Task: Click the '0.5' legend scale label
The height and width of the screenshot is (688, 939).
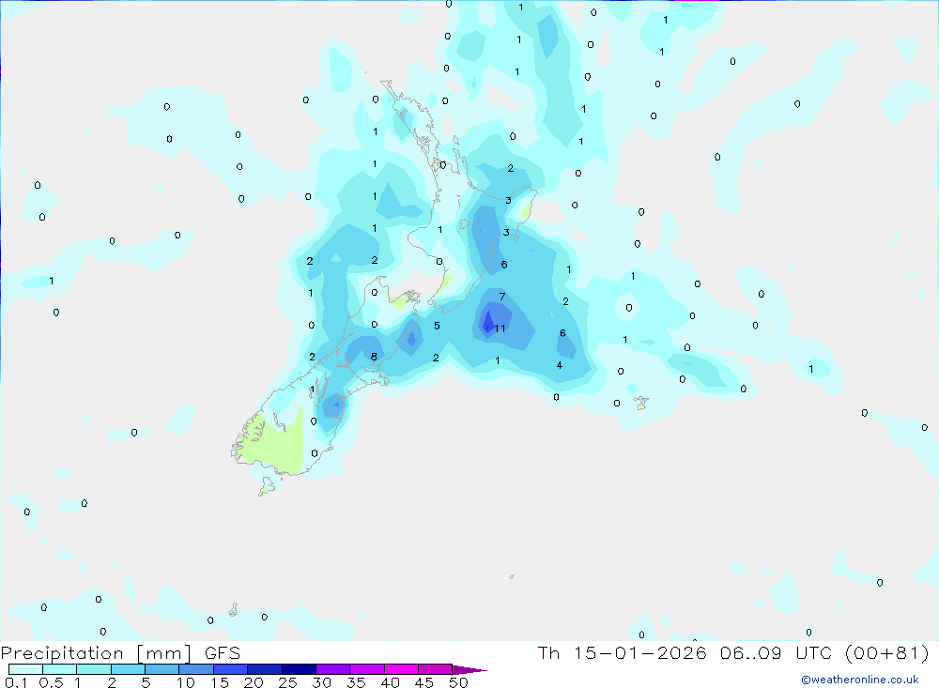Action: click(51, 682)
